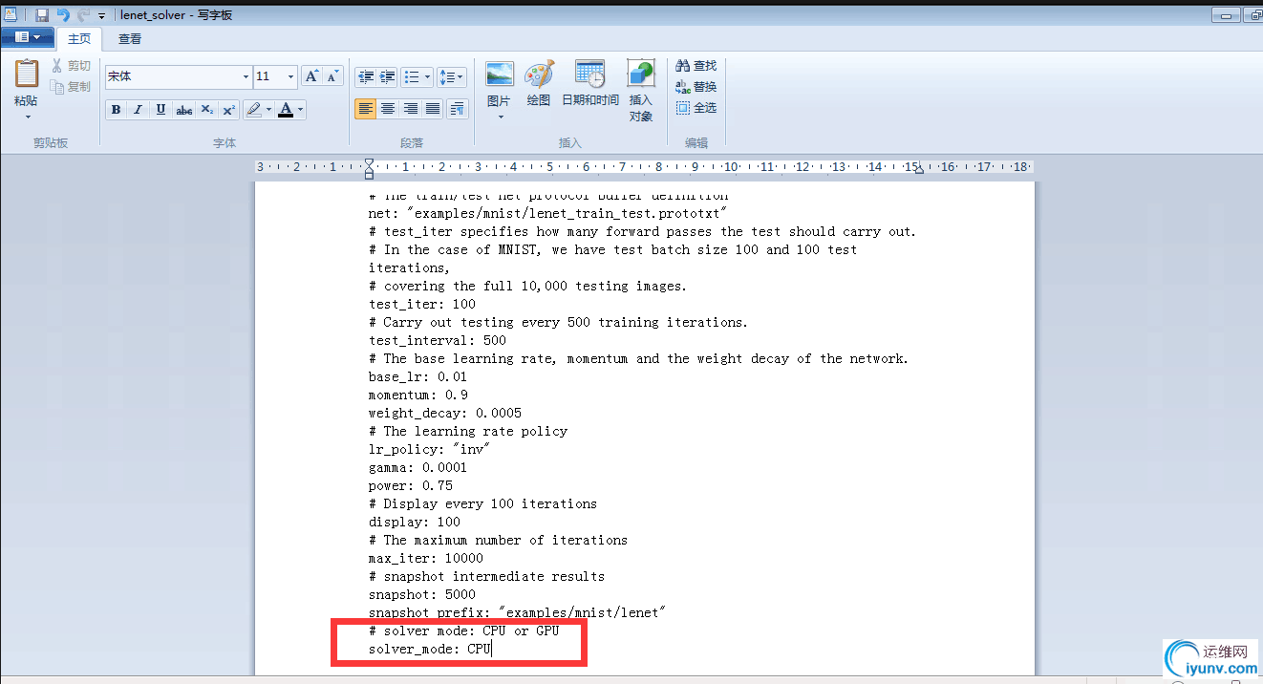The height and width of the screenshot is (684, 1263).
Task: Click the text line "test_iter: 100"
Action: (422, 304)
